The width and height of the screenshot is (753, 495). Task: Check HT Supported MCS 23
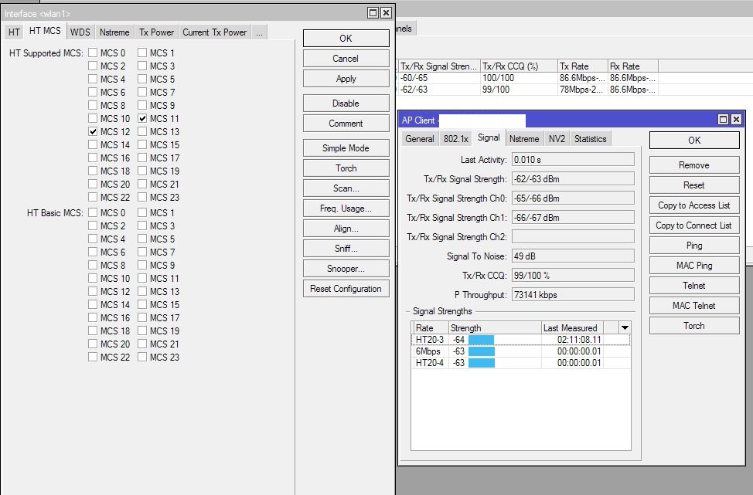(x=142, y=197)
